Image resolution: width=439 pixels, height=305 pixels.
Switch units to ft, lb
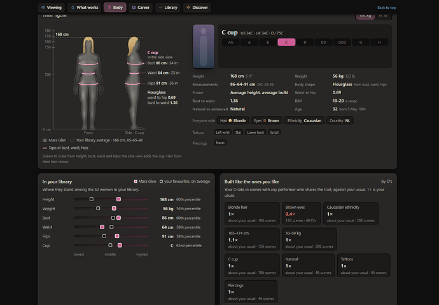tap(383, 16)
